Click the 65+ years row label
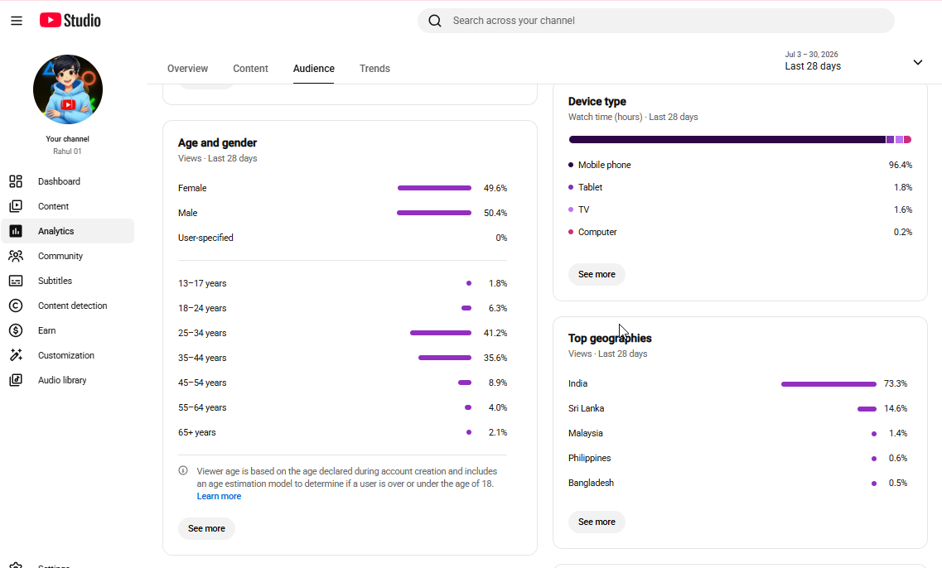942x568 pixels. pyautogui.click(x=196, y=432)
